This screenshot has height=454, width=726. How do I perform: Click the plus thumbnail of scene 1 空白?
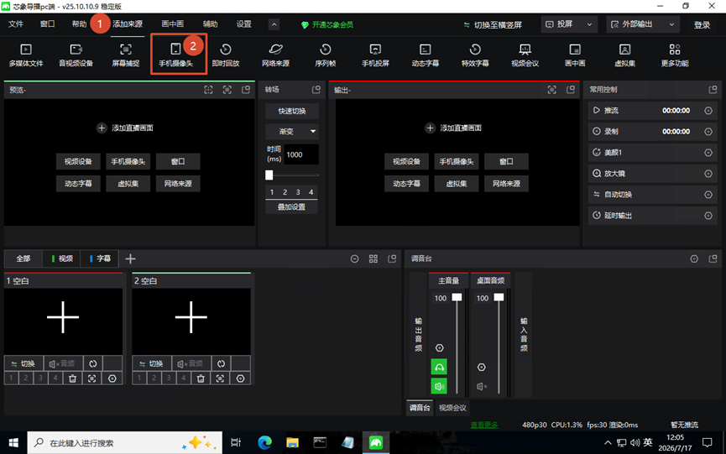[x=64, y=317]
